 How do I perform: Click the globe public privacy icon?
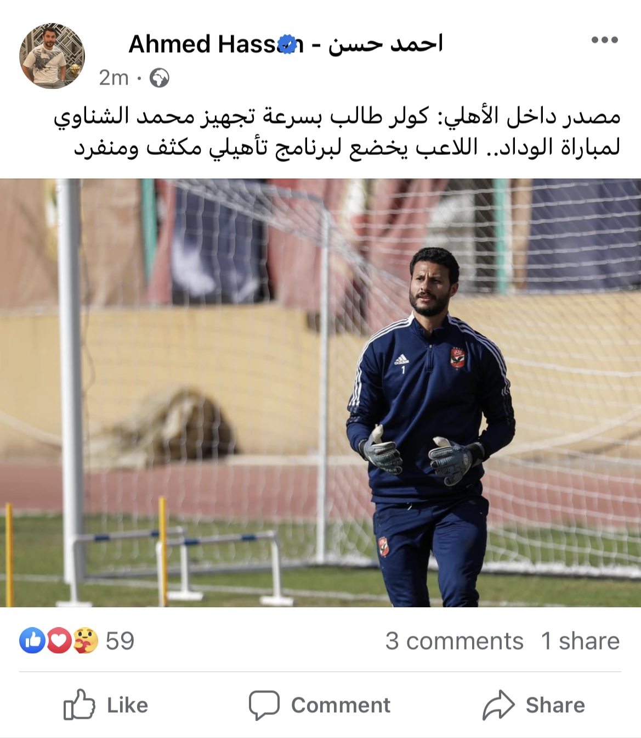[x=160, y=78]
